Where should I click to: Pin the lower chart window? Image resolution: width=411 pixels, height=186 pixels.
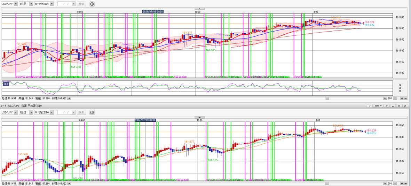(387, 106)
